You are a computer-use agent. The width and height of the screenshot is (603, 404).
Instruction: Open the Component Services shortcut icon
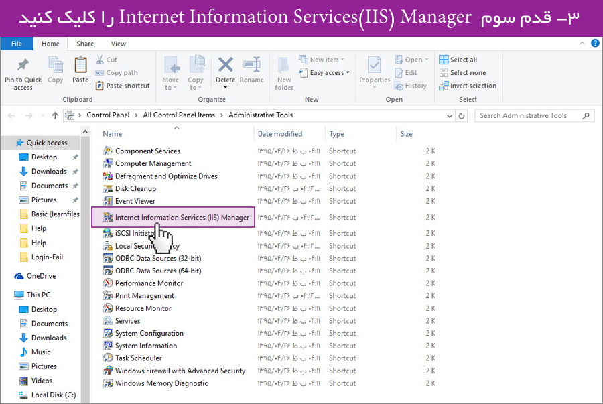click(108, 151)
